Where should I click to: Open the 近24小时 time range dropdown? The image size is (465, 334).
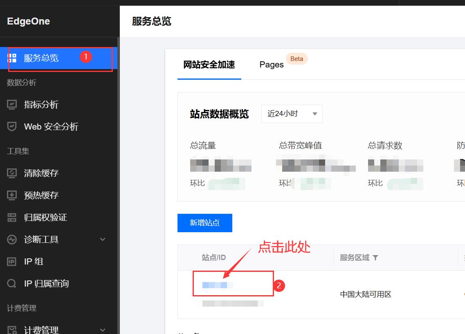click(292, 114)
